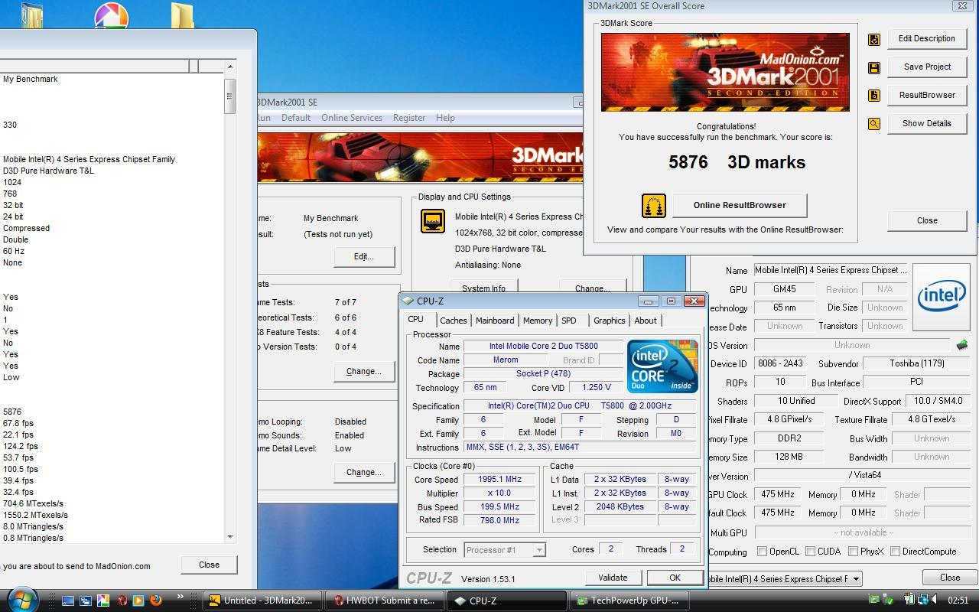Viewport: 979px width, 612px height.
Task: Click OK in the CPU-Z window
Action: (x=675, y=578)
